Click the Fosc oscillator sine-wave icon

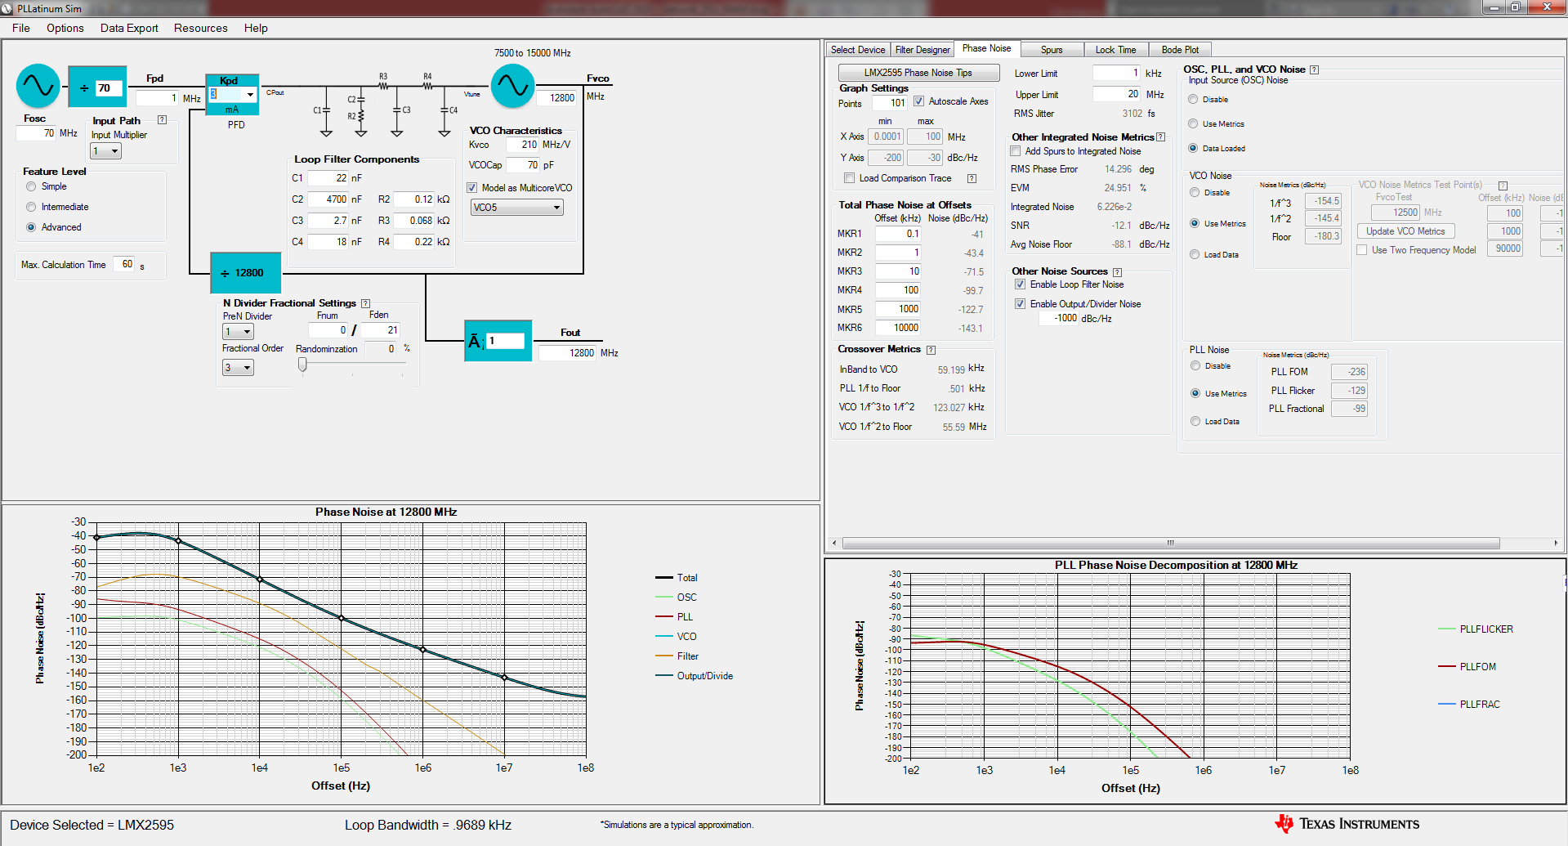coord(38,86)
